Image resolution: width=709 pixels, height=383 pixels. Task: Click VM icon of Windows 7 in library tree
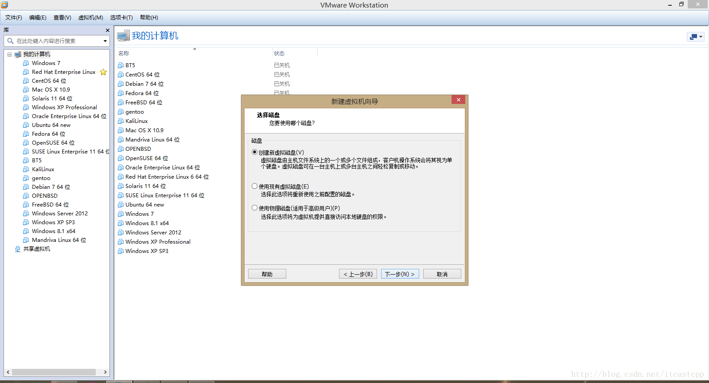coord(26,63)
